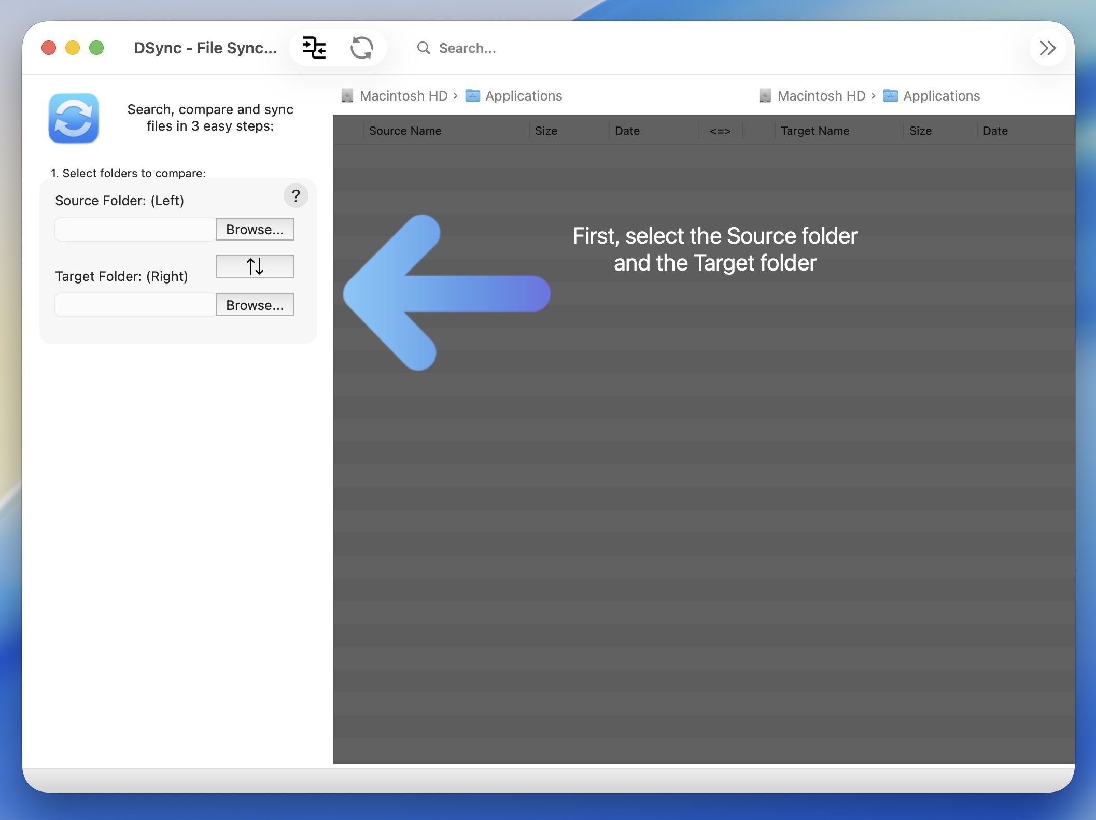
Task: Click the magnifying glass search icon
Action: pyautogui.click(x=424, y=48)
